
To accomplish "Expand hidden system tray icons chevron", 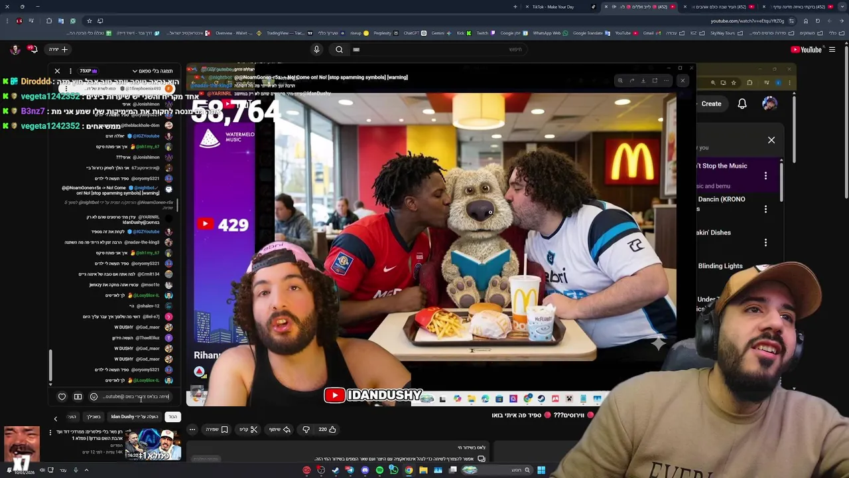I will point(86,470).
